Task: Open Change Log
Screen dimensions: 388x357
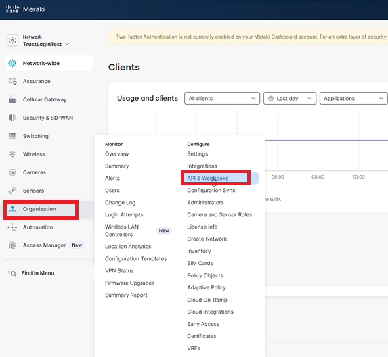Action: [121, 203]
